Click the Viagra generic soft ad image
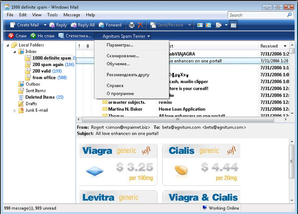The height and width of the screenshot is (214, 298). click(118, 165)
